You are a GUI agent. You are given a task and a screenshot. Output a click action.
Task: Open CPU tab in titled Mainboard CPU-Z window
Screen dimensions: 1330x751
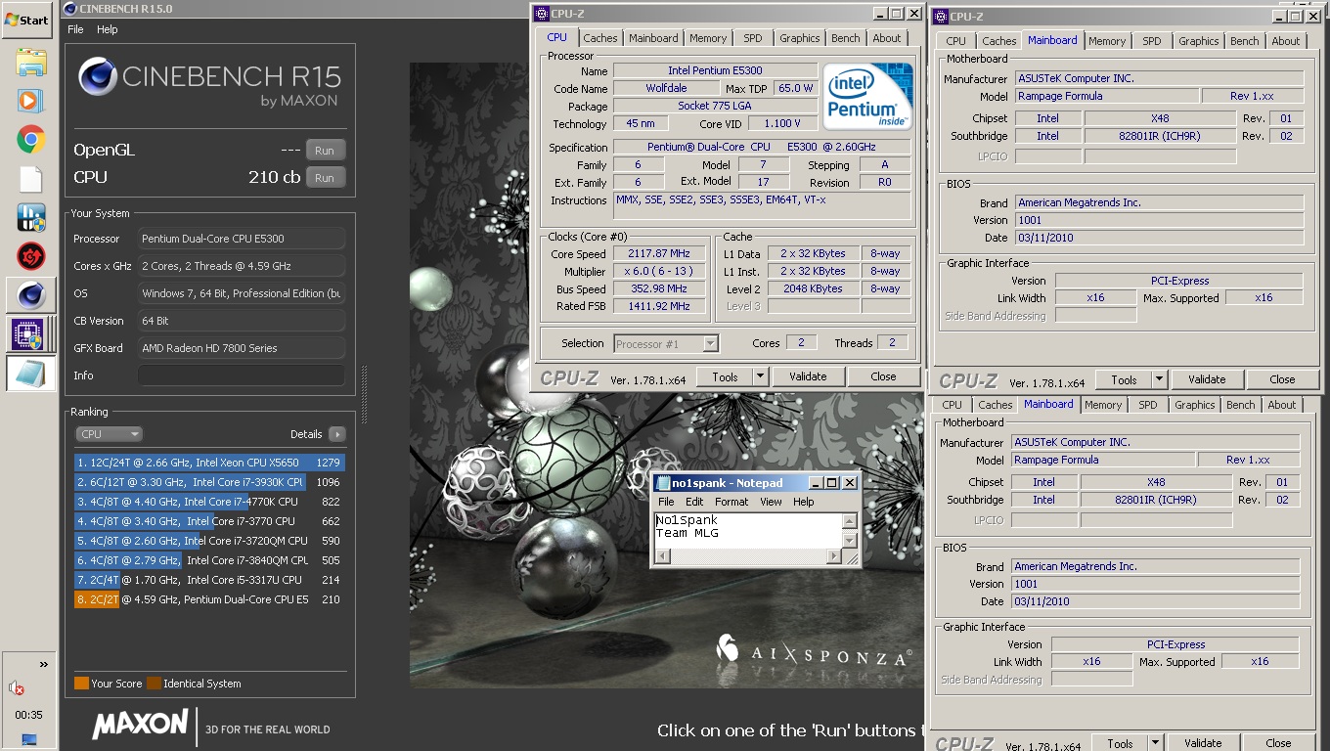coord(956,41)
